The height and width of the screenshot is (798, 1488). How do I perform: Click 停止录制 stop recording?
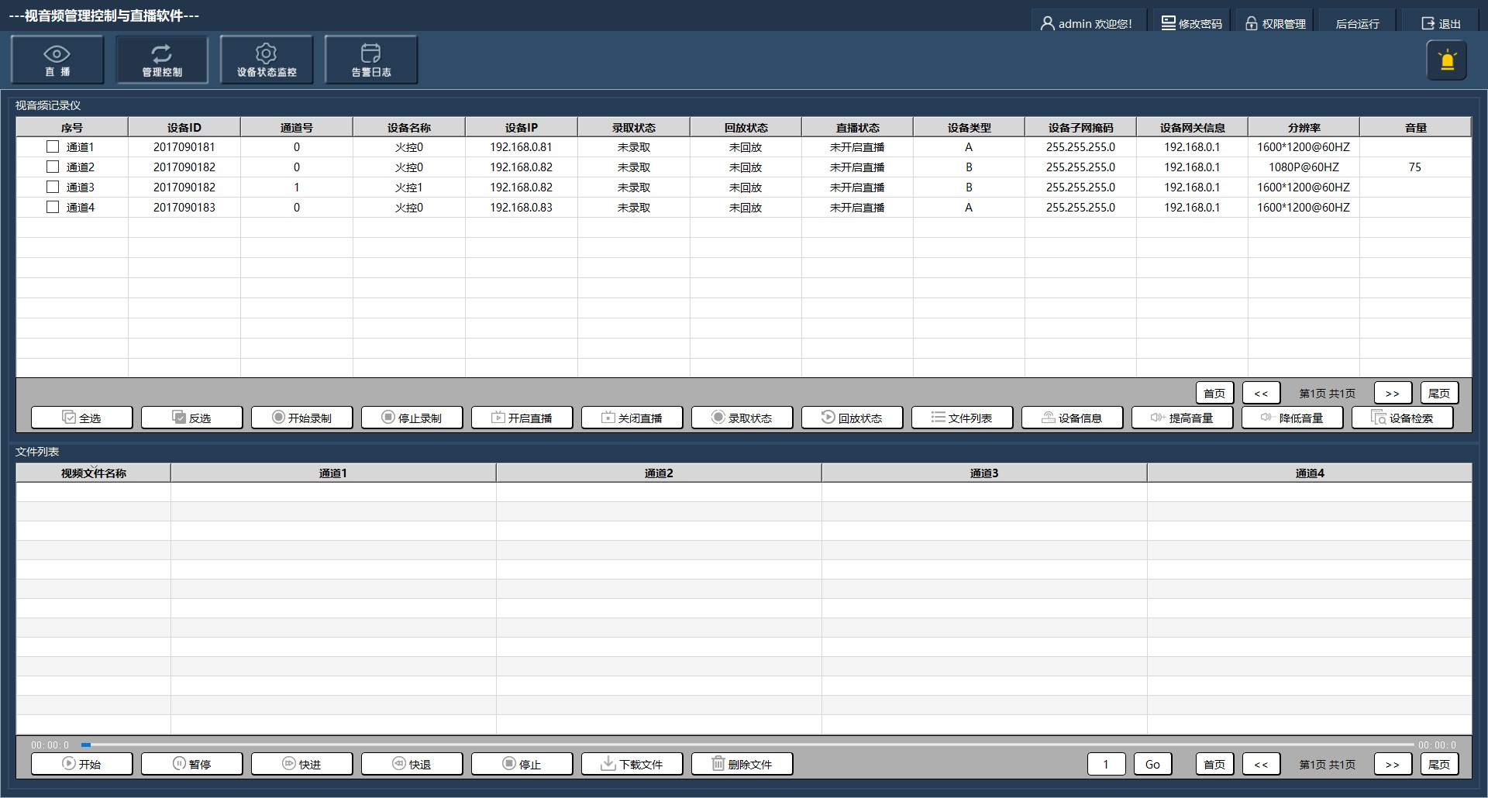(412, 418)
